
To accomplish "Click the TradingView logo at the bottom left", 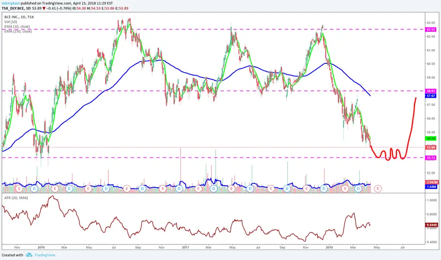I will [x=29, y=255].
